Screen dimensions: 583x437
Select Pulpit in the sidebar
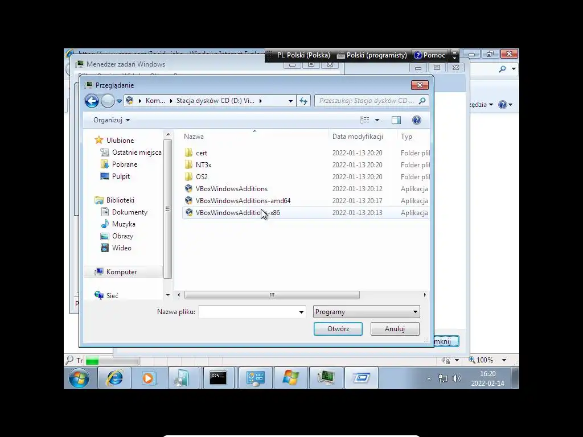(x=121, y=176)
